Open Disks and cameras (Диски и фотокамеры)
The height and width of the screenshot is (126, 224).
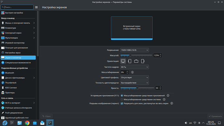[x=18, y=78]
